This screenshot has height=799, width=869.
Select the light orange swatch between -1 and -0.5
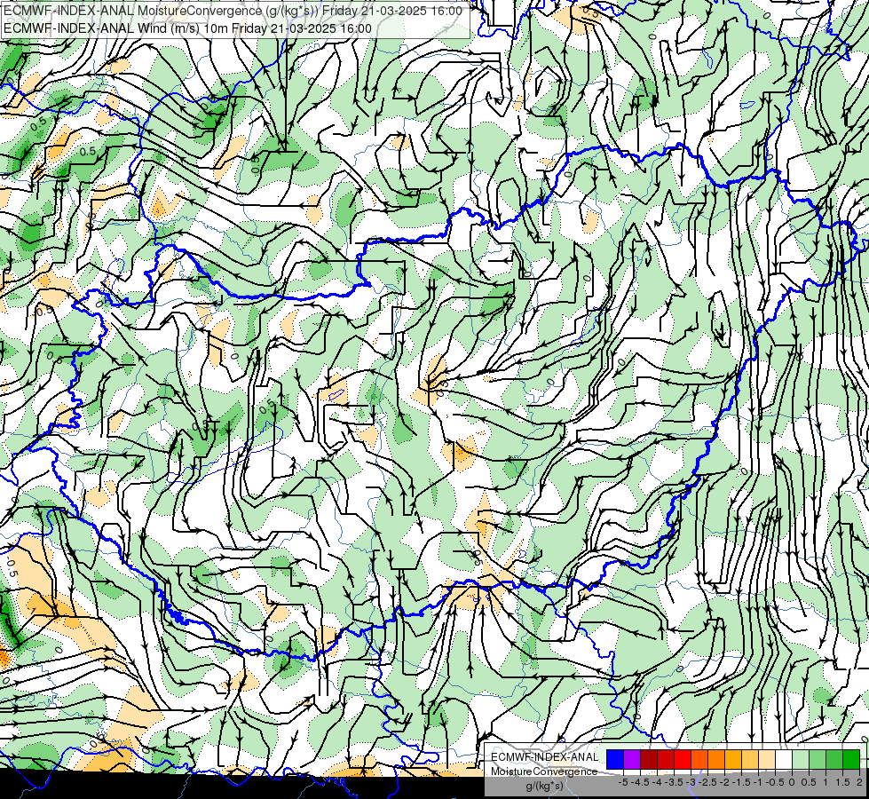(x=750, y=759)
